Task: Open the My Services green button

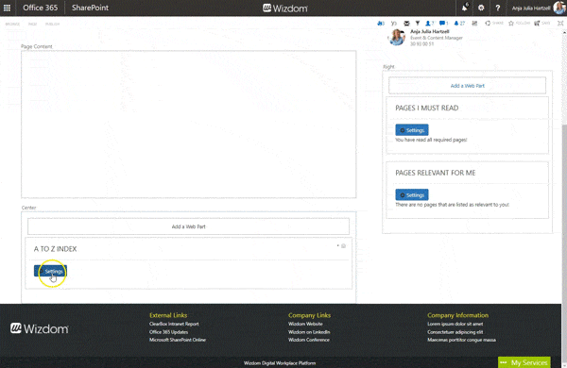Action: (524, 362)
